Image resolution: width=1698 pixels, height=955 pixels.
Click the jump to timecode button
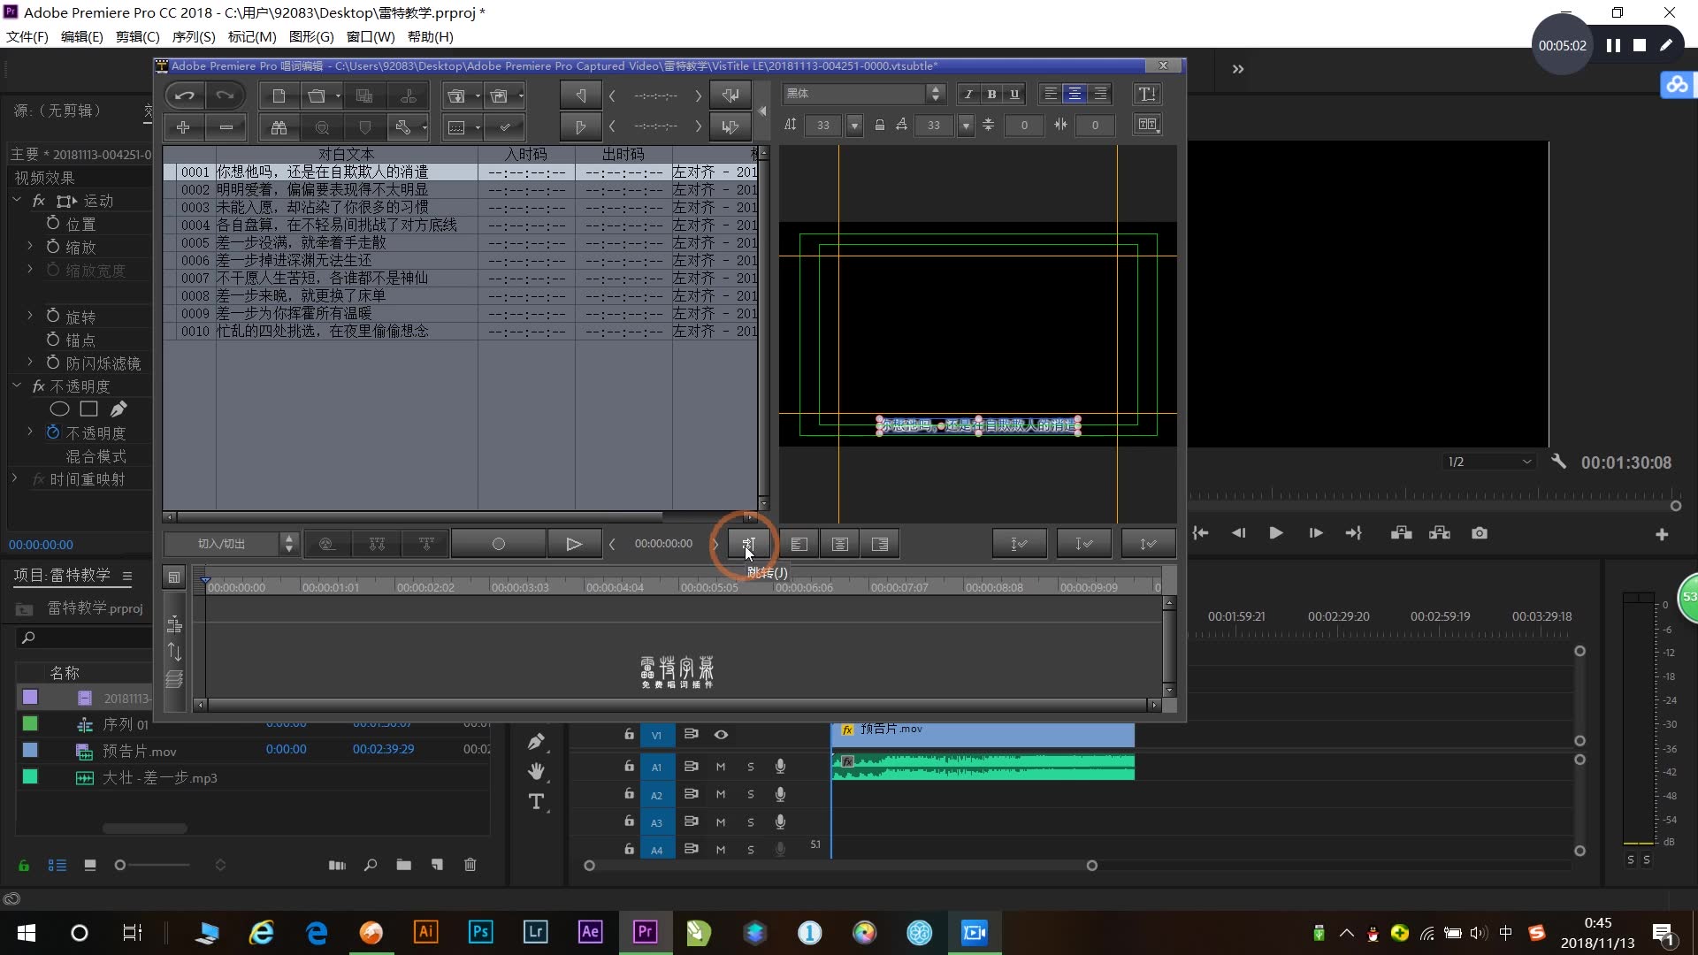tap(748, 544)
